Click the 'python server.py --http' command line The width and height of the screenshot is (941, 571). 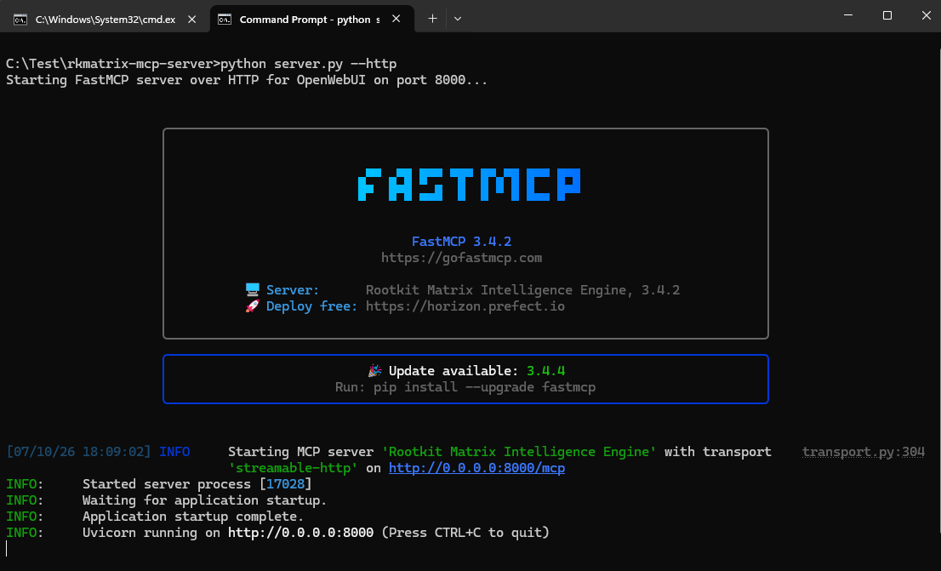pyautogui.click(x=309, y=64)
